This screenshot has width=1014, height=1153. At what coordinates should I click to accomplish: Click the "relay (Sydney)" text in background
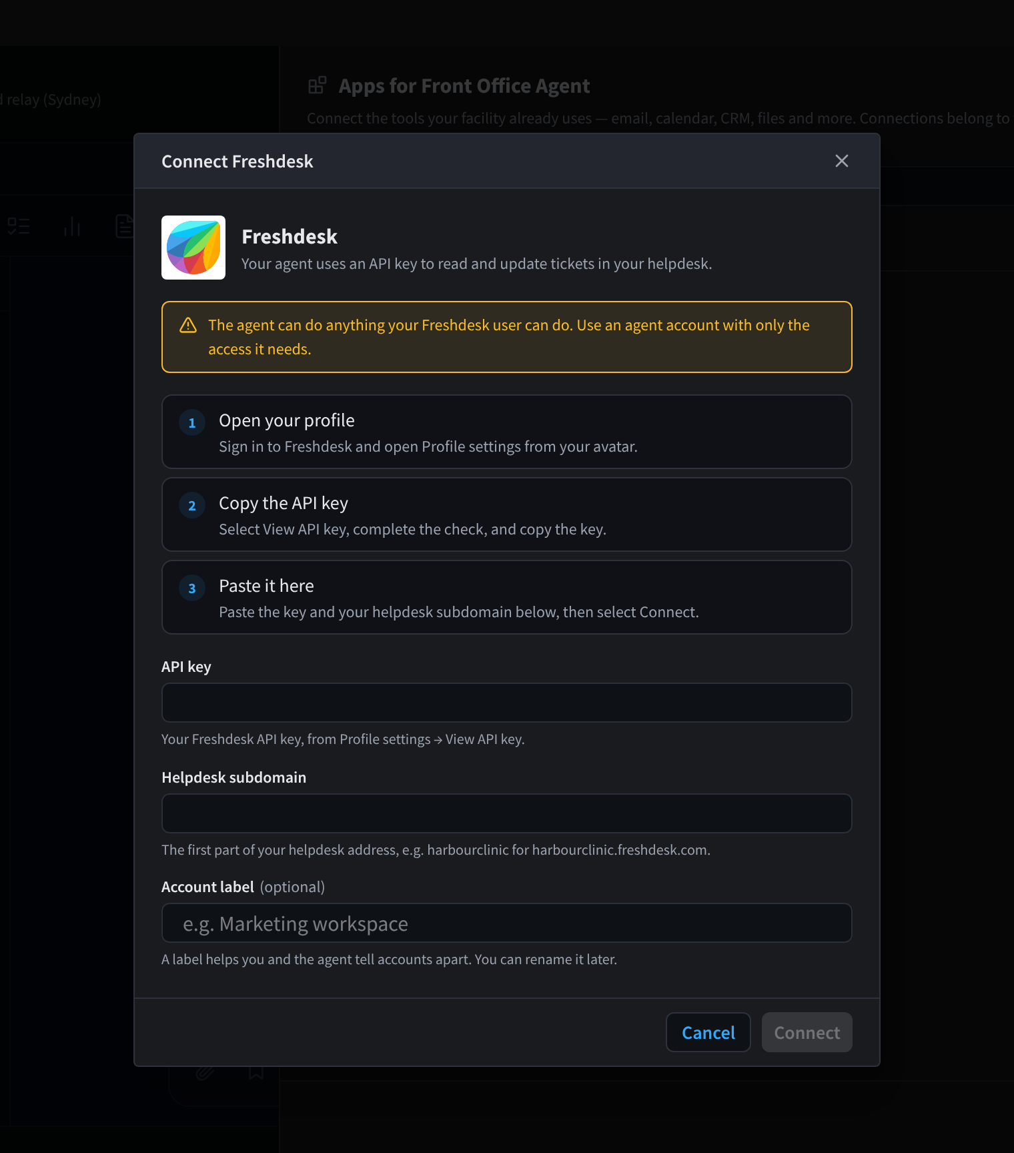(53, 99)
